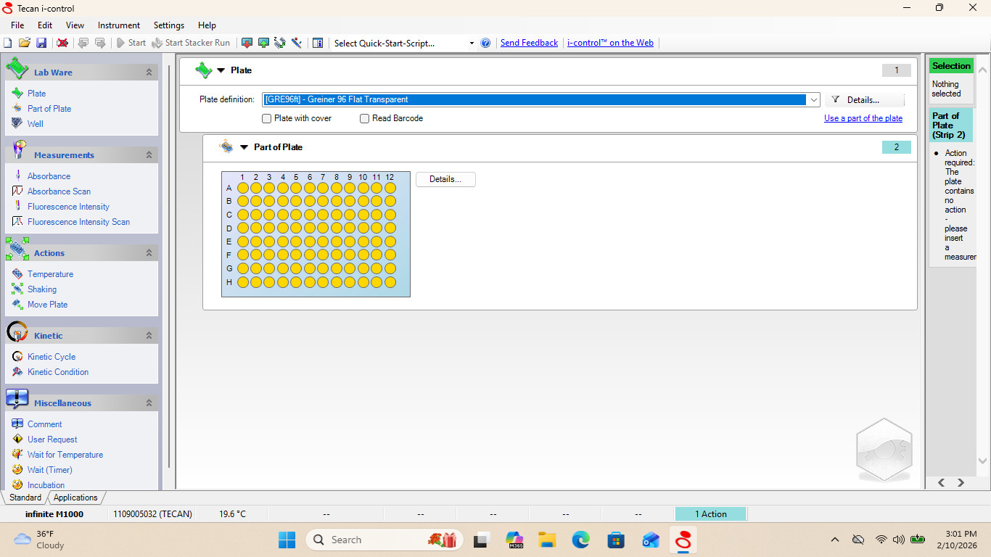Save the script using the floppy disk icon
The height and width of the screenshot is (557, 991).
tap(41, 43)
